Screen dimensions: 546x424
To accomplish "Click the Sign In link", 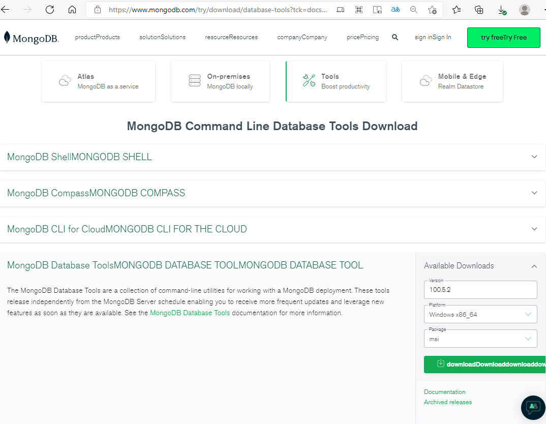I will click(x=433, y=37).
